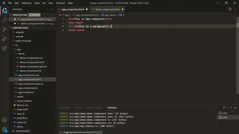
Task: Open editor more actions ellipsis
Action: click(235, 9)
